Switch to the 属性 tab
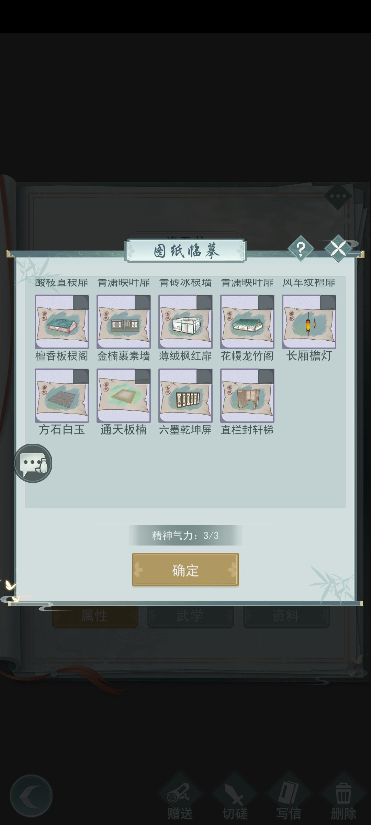Screen dimensions: 371x825 coord(95,616)
